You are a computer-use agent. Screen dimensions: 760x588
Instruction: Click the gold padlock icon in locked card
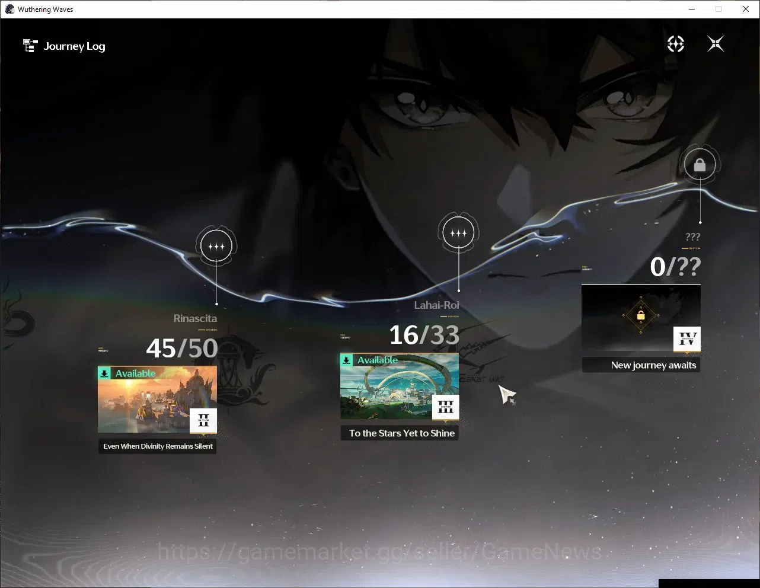[640, 315]
